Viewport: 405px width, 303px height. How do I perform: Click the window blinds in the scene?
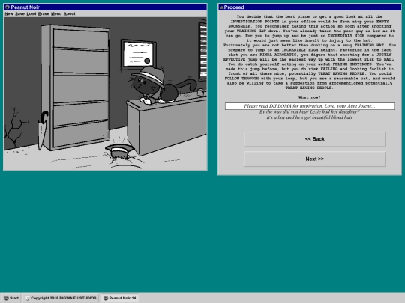click(x=202, y=51)
